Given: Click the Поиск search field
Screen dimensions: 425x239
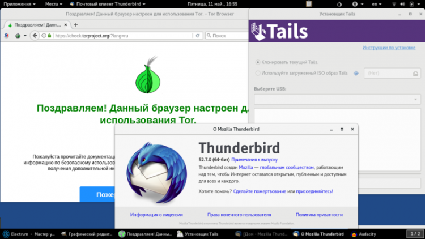Looking at the screenshot, I should coord(228,36).
